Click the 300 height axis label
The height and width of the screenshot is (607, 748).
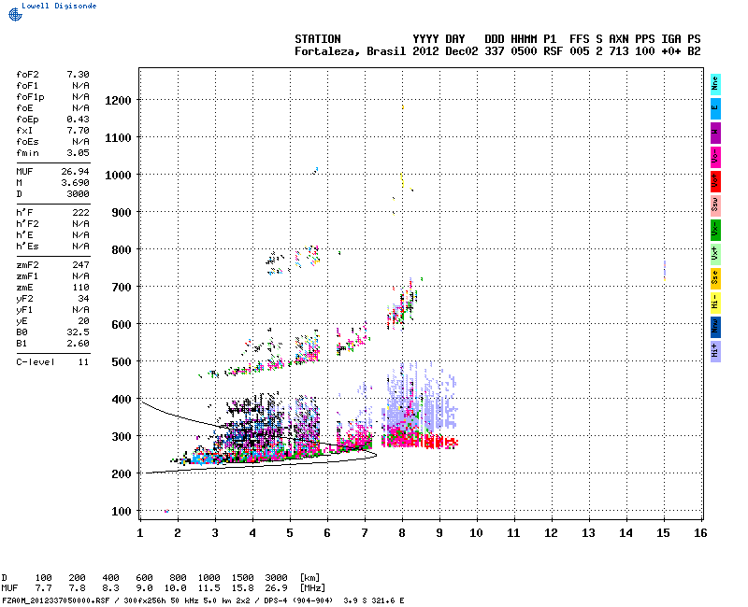coord(122,437)
